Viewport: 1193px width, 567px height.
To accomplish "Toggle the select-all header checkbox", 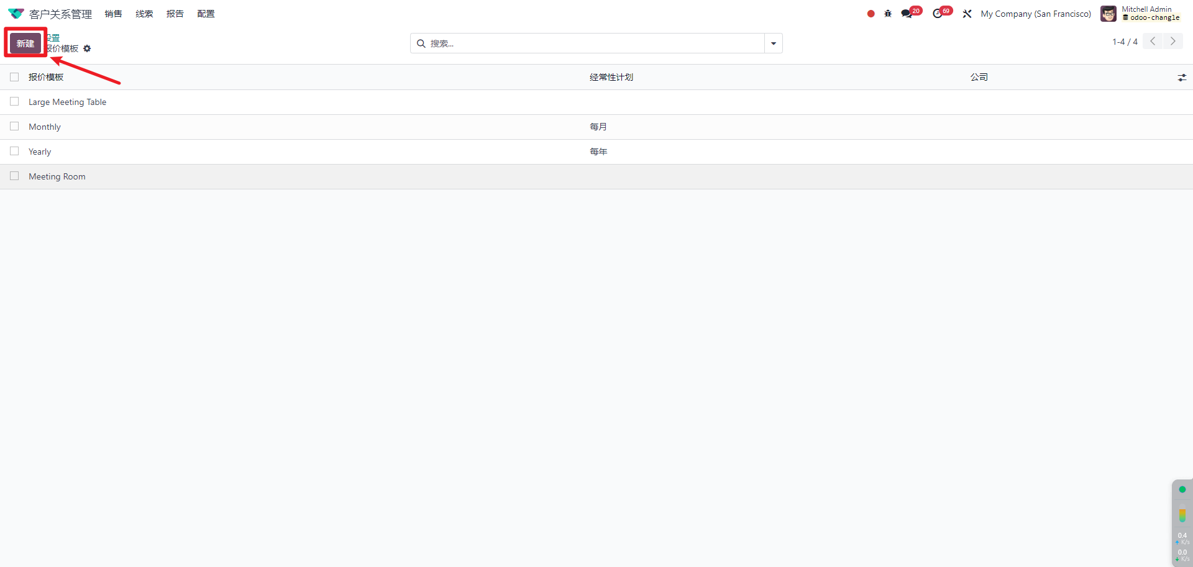I will (14, 77).
